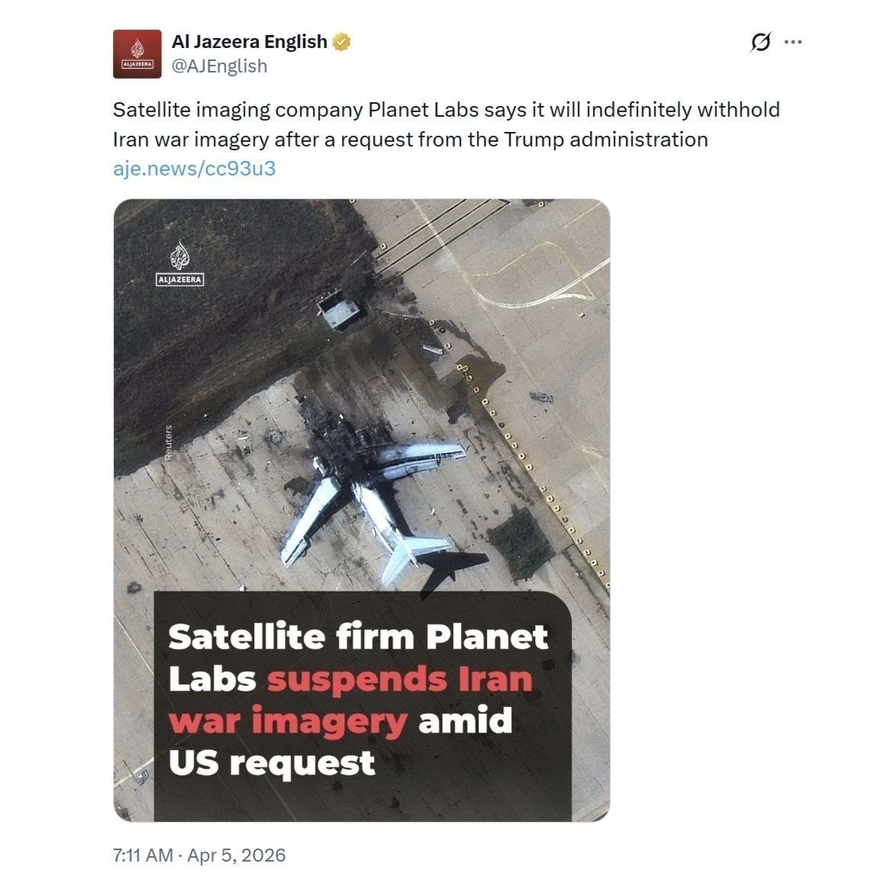Open the 7:11 AM timestamp

[143, 855]
